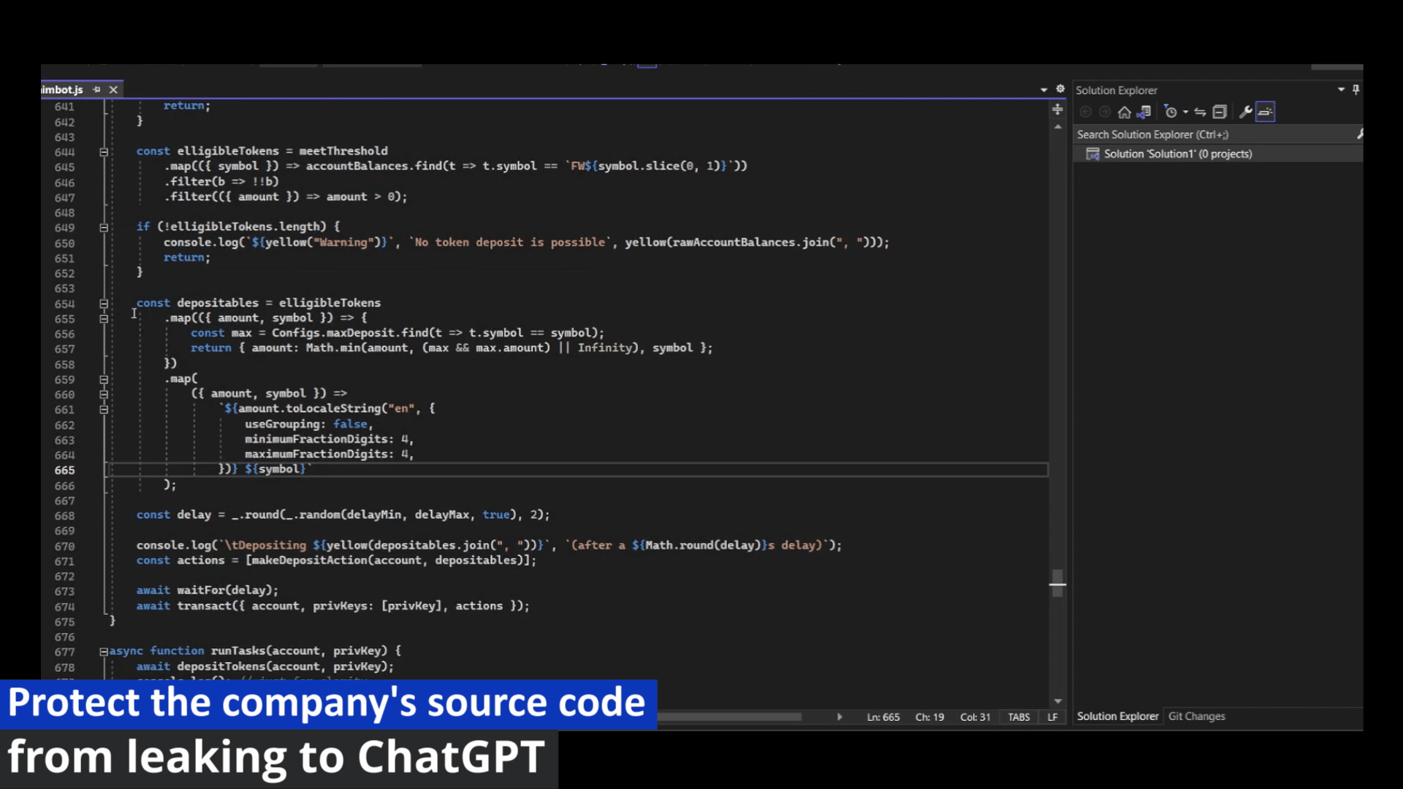This screenshot has height=789, width=1403.
Task: Collapse the runTasks function at line 677
Action: (104, 652)
